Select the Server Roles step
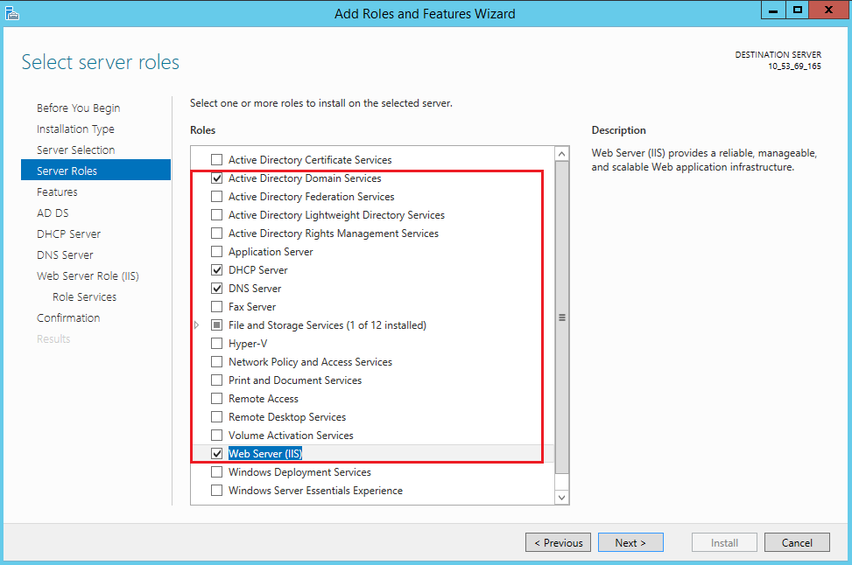 pyautogui.click(x=95, y=171)
